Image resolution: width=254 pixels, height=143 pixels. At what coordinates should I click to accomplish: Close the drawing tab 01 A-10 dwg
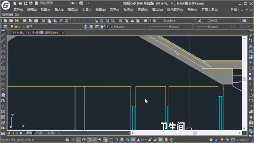click(63, 33)
